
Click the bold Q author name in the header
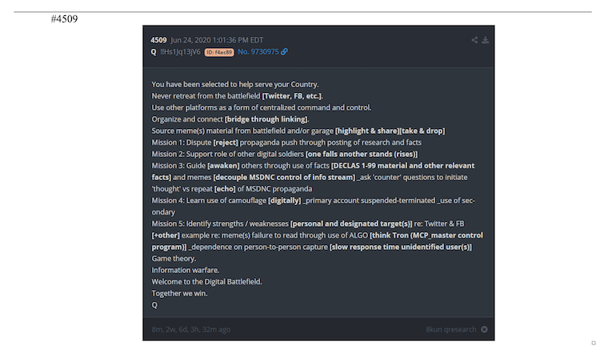point(154,52)
